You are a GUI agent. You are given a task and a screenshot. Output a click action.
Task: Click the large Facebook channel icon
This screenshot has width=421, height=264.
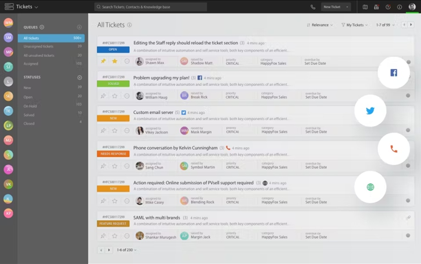393,73
